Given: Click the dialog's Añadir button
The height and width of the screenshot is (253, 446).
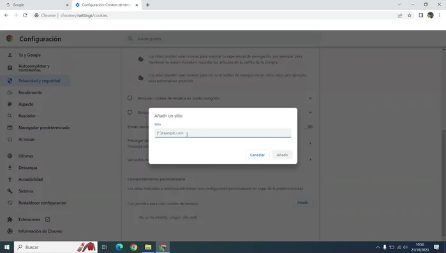Looking at the screenshot, I should click(282, 155).
